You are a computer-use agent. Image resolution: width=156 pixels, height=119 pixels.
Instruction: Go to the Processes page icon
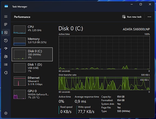point(6,24)
